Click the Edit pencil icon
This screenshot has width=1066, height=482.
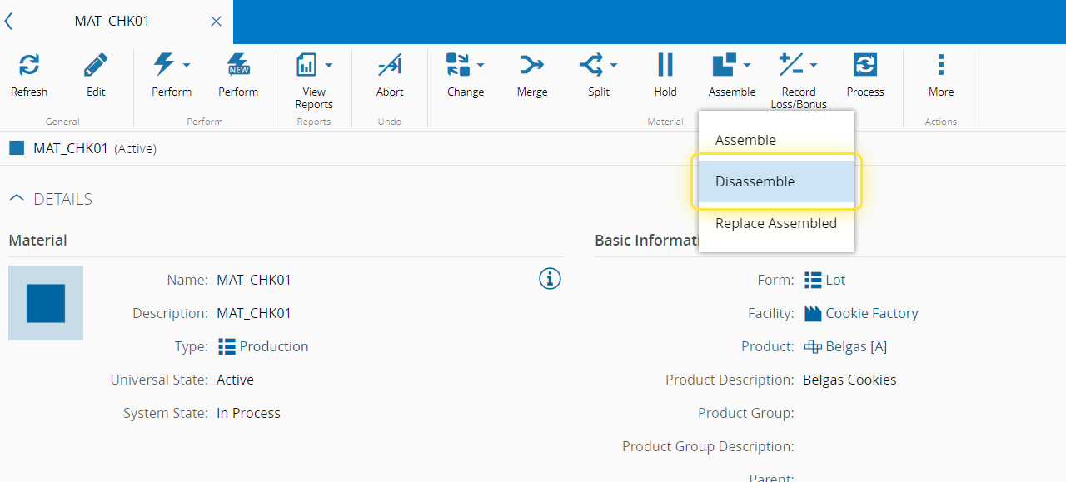(x=96, y=65)
